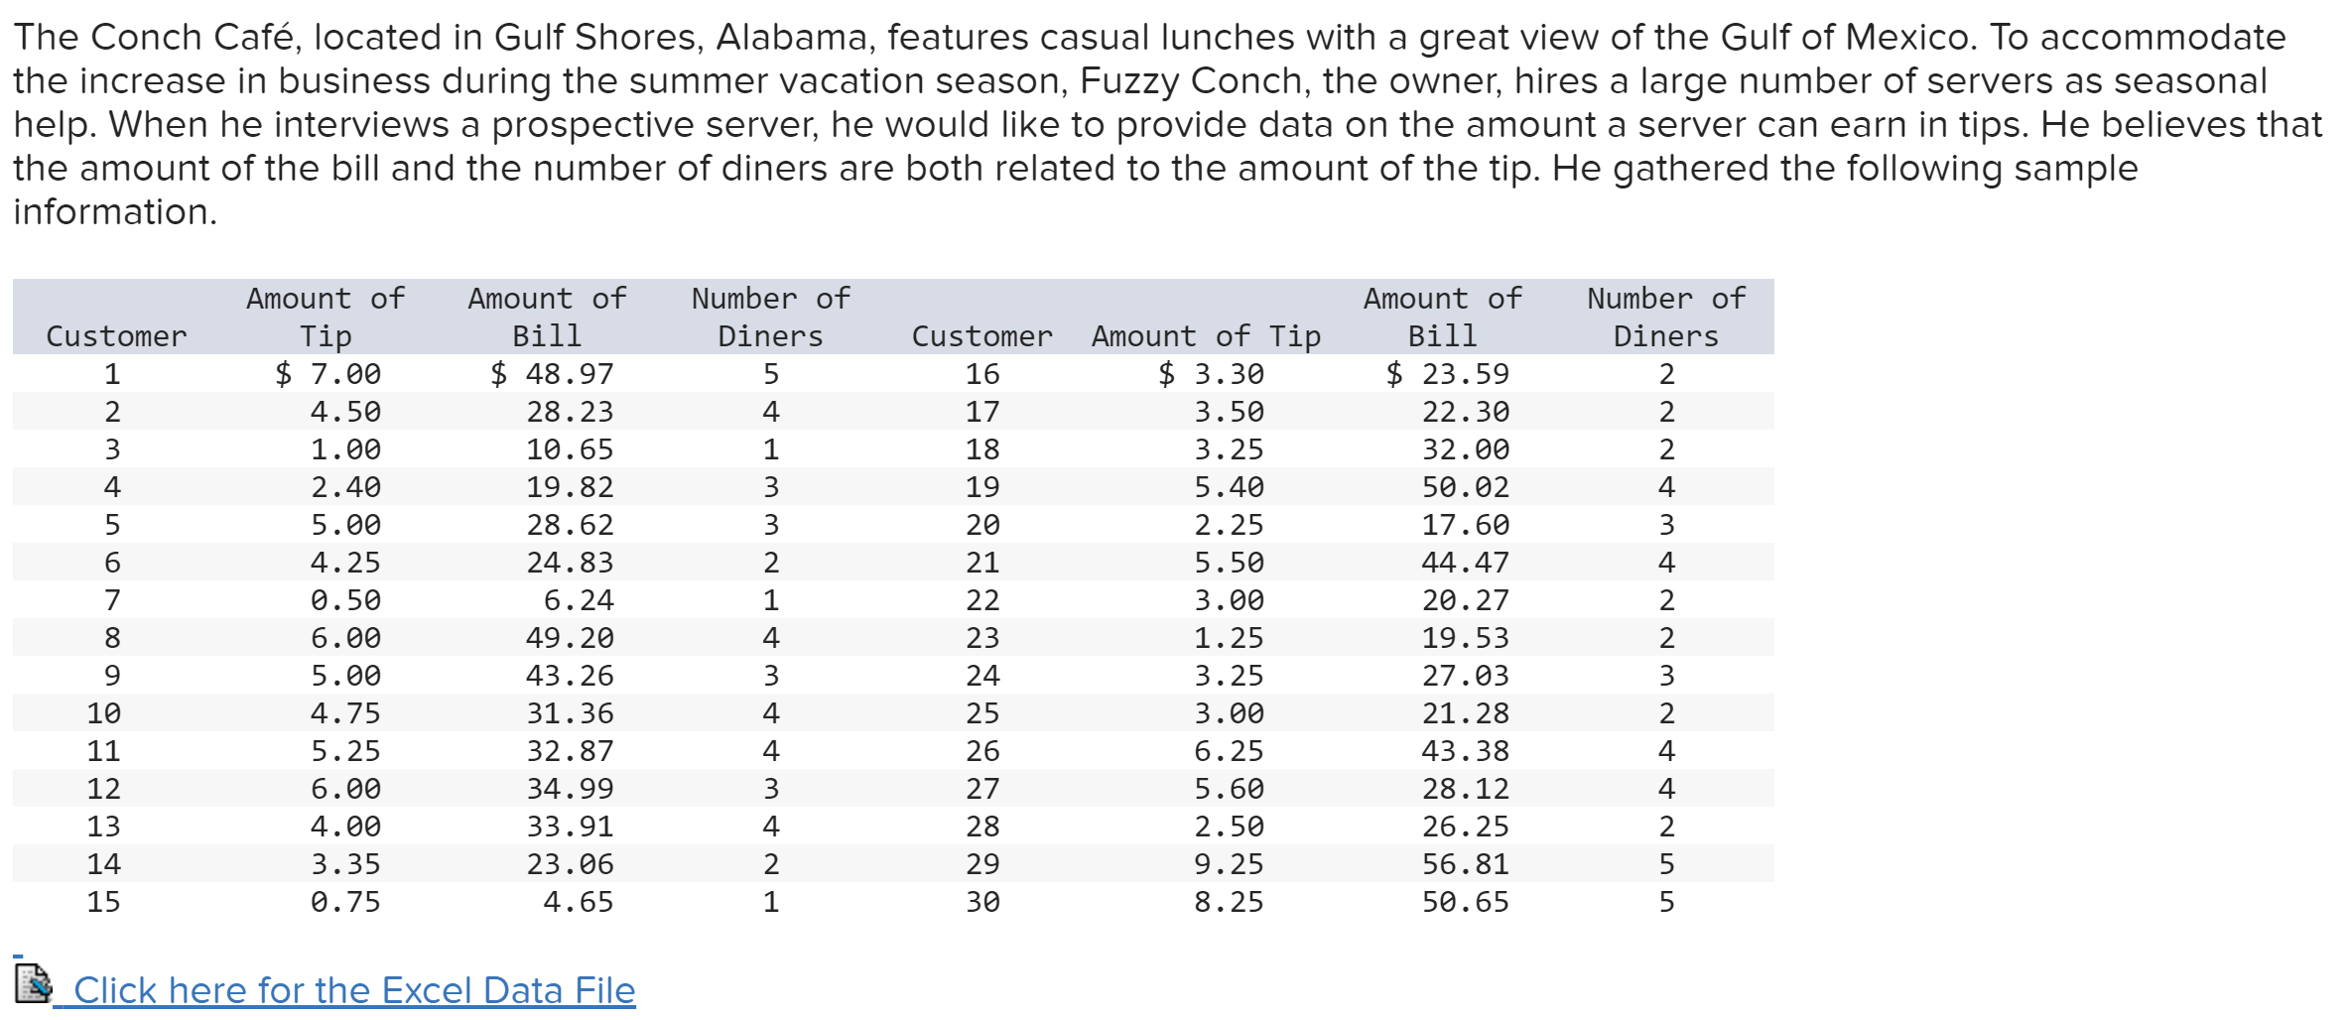Viewport: 2350px width, 1020px height.
Task: Click the bill value 4.65 for customer 15
Action: coord(579,902)
